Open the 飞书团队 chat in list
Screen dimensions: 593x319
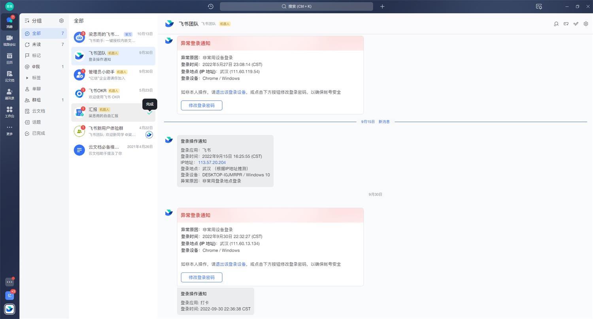(x=113, y=56)
